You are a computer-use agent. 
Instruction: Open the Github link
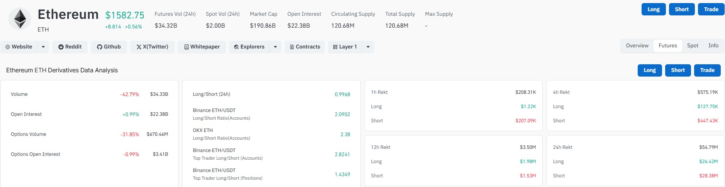[109, 47]
